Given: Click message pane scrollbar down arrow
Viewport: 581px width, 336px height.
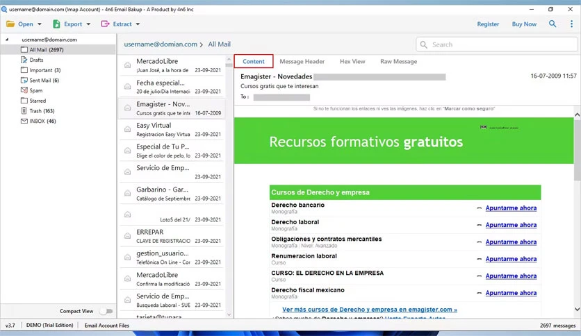Looking at the screenshot, I should click(x=577, y=310).
